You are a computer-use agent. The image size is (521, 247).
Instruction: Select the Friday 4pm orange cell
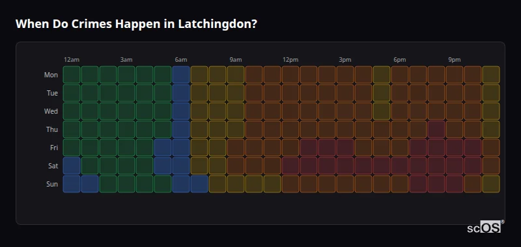pyautogui.click(x=363, y=148)
